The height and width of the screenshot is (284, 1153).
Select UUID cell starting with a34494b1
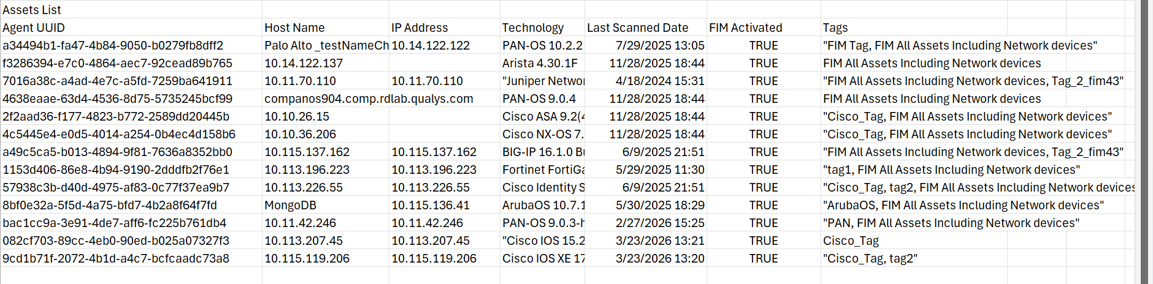(x=113, y=45)
